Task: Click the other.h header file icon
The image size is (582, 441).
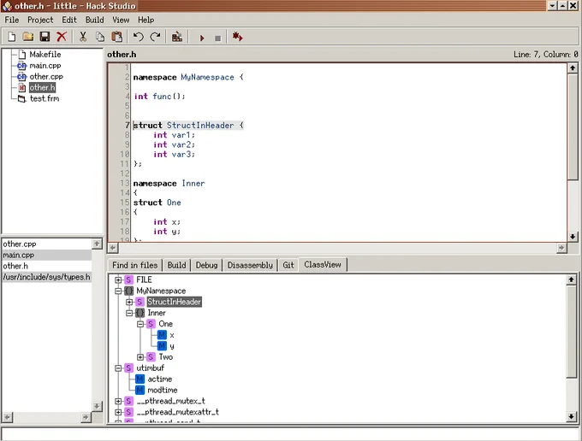Action: (x=22, y=88)
